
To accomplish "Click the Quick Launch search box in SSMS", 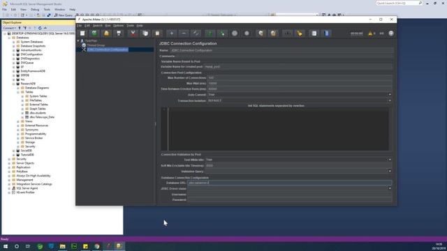I will click(x=399, y=3).
